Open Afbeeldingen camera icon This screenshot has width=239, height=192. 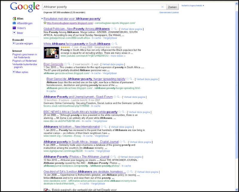pos(14,23)
